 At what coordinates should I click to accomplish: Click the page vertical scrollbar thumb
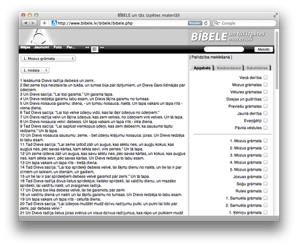[x=276, y=61]
